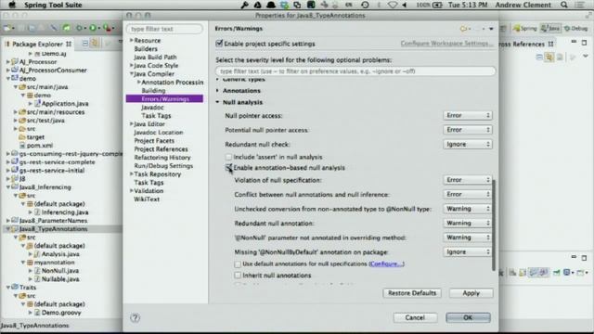
Task: Click the New wizard toolbar icon
Action: pos(8,28)
